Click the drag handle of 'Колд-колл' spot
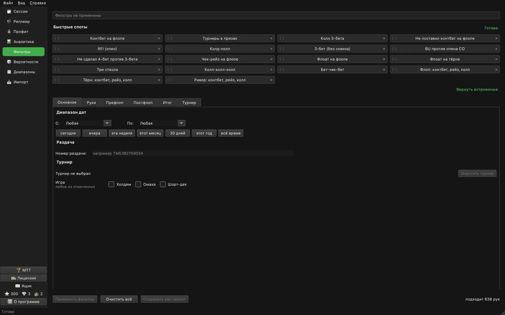 [169, 49]
